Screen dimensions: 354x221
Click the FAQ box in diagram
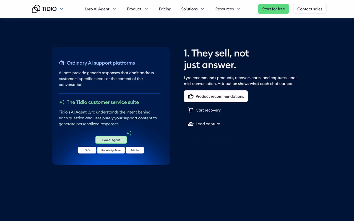[x=87, y=150]
